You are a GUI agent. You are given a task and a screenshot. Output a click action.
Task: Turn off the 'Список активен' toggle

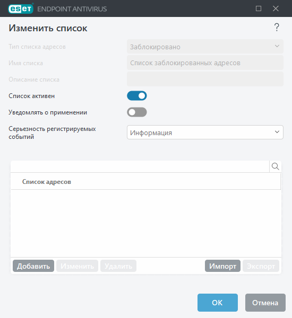[x=137, y=96]
